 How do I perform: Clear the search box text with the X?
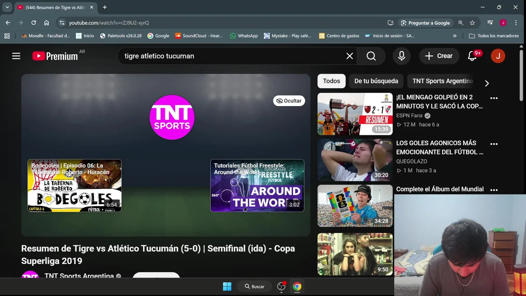(x=349, y=56)
